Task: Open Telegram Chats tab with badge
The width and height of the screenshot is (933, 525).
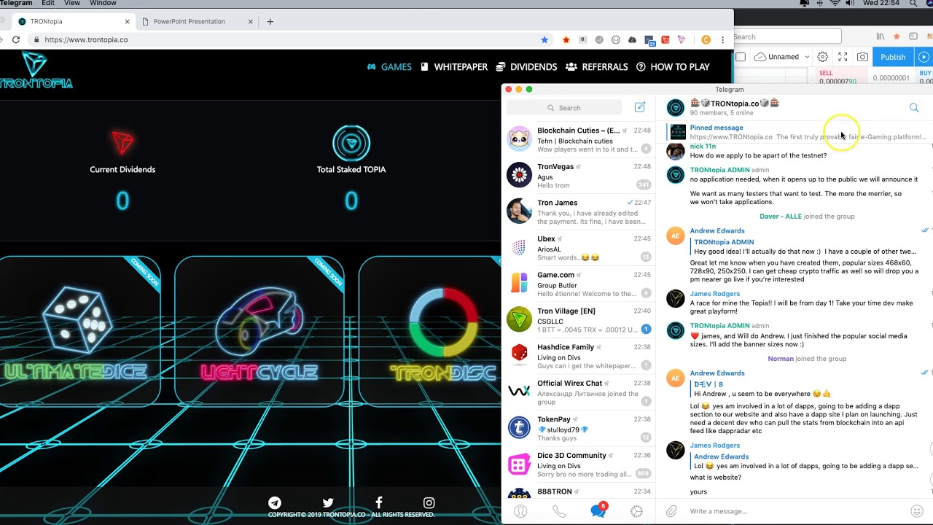Action: [x=598, y=510]
